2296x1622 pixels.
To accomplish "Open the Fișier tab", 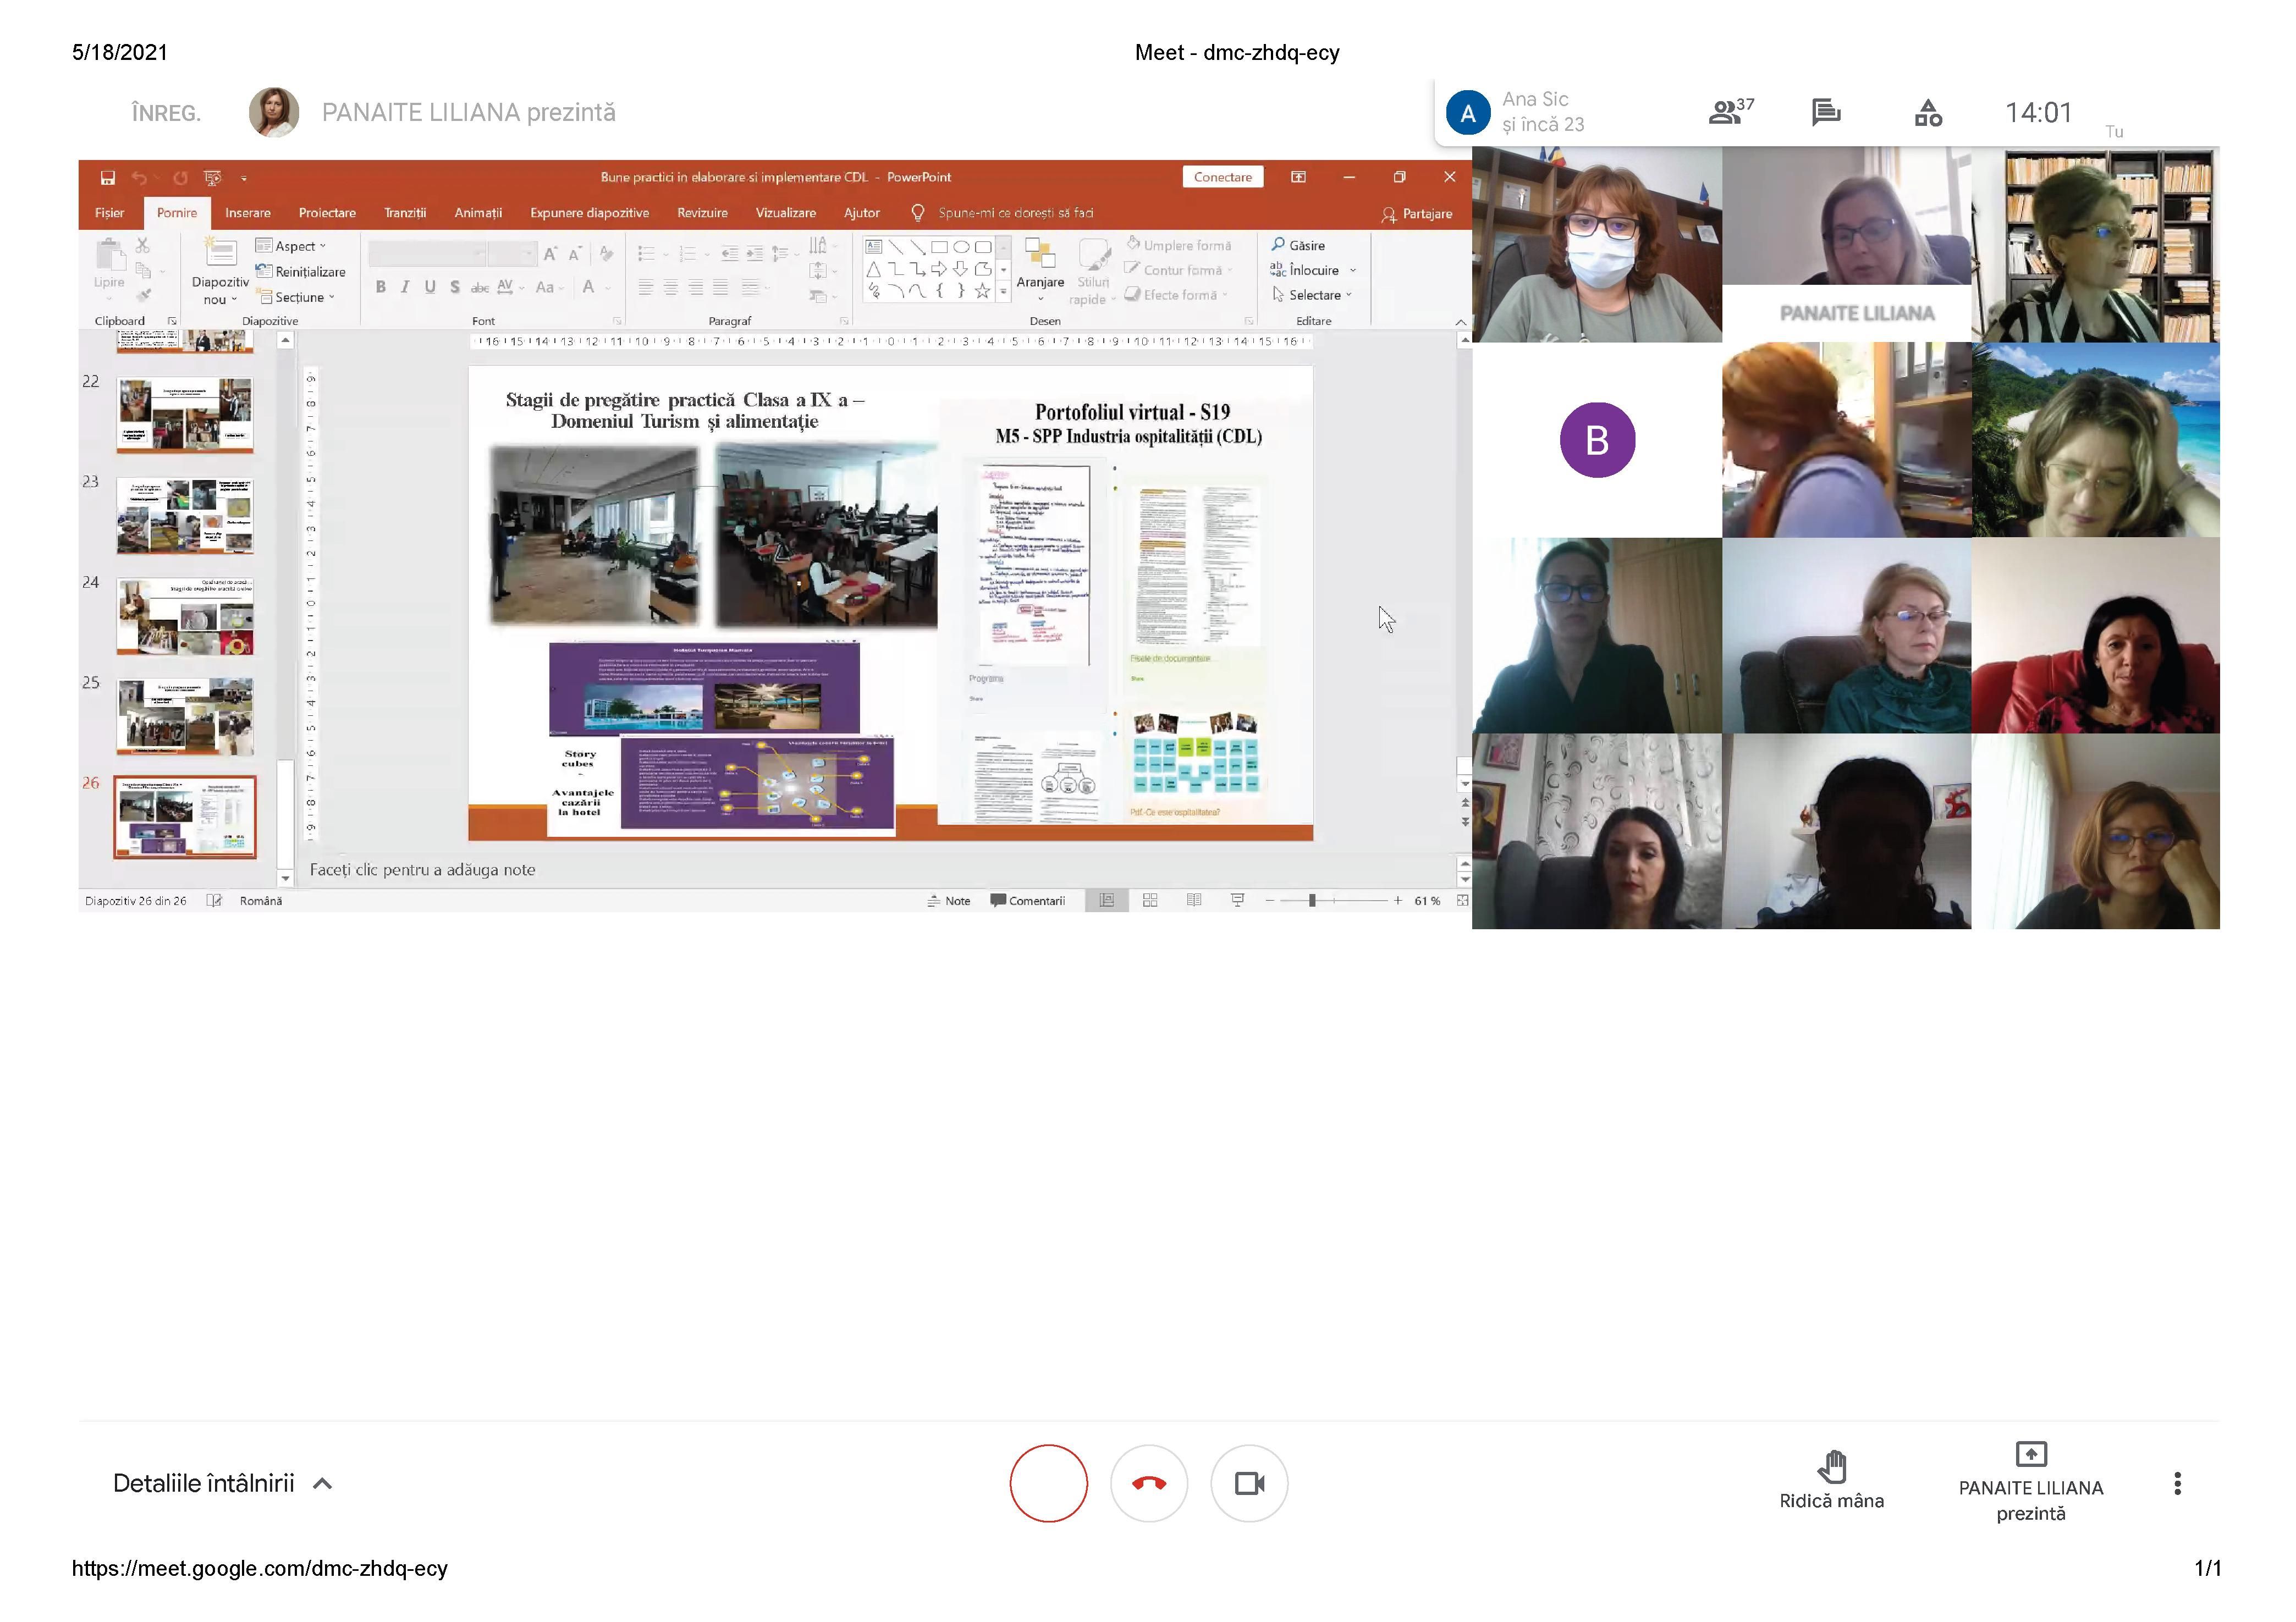I will [x=109, y=213].
